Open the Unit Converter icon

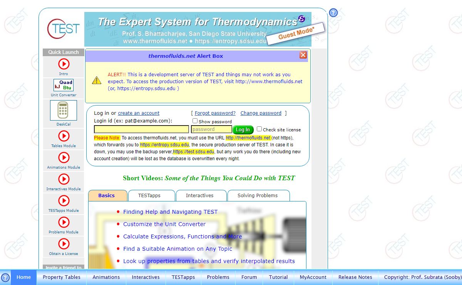(x=64, y=85)
